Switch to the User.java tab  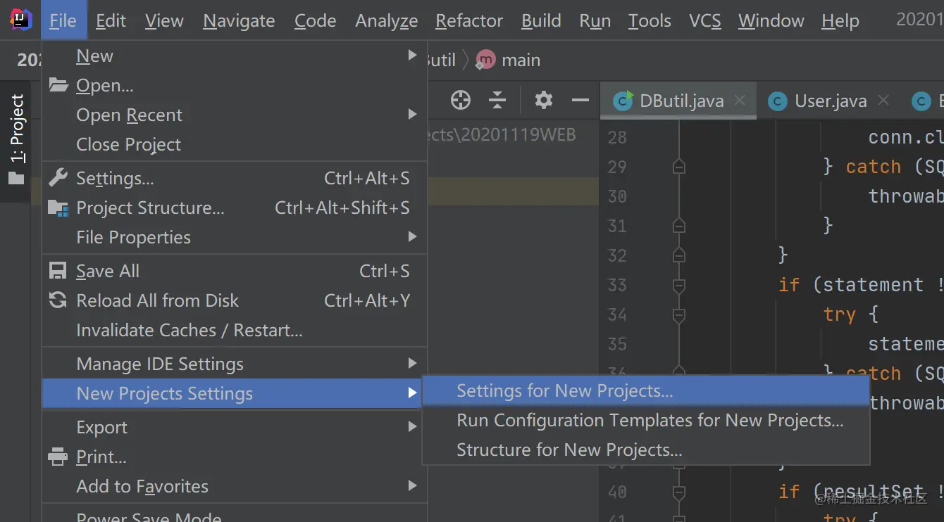tap(830, 101)
